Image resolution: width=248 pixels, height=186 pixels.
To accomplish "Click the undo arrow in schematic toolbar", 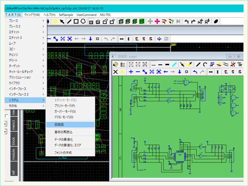I will 195,72.
